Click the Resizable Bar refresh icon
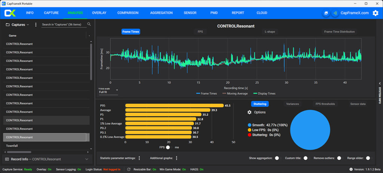Image resolution: width=383 pixels, height=173 pixels. (x=129, y=169)
